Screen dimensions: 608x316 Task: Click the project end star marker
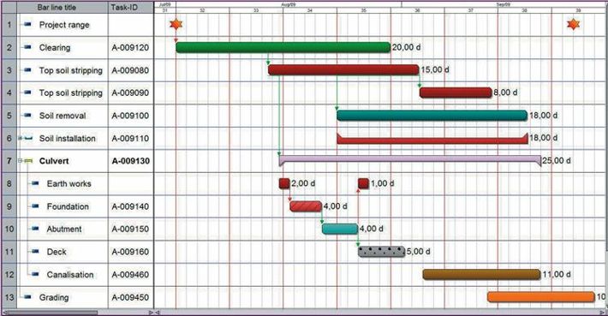tap(573, 25)
